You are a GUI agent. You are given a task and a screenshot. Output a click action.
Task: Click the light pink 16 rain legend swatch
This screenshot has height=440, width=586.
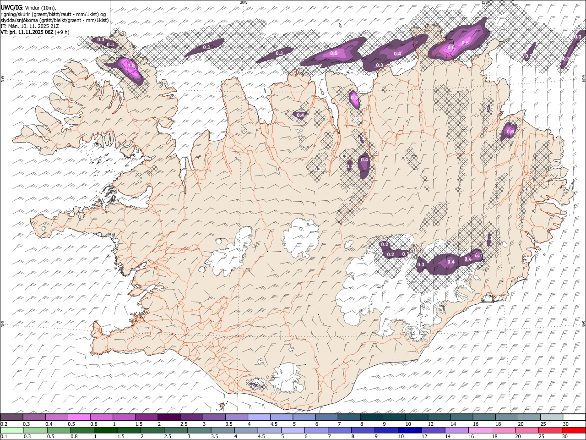pyautogui.click(x=480, y=430)
